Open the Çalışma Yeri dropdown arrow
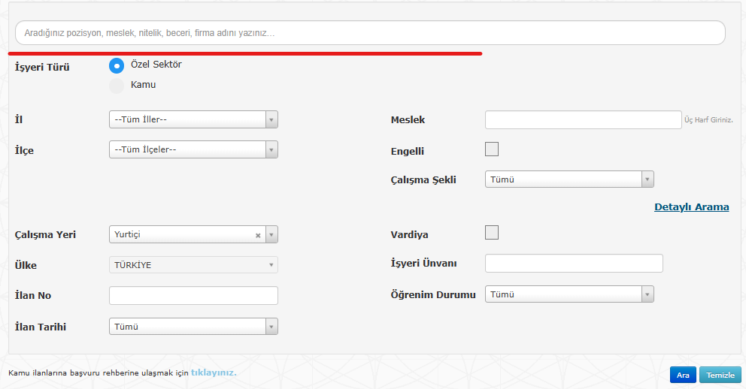This screenshot has height=389, width=746. pos(271,235)
